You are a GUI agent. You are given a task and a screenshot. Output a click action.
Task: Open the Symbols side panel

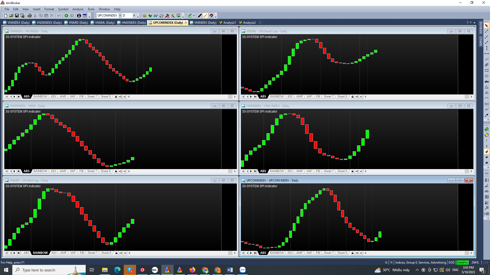[x=481, y=27]
